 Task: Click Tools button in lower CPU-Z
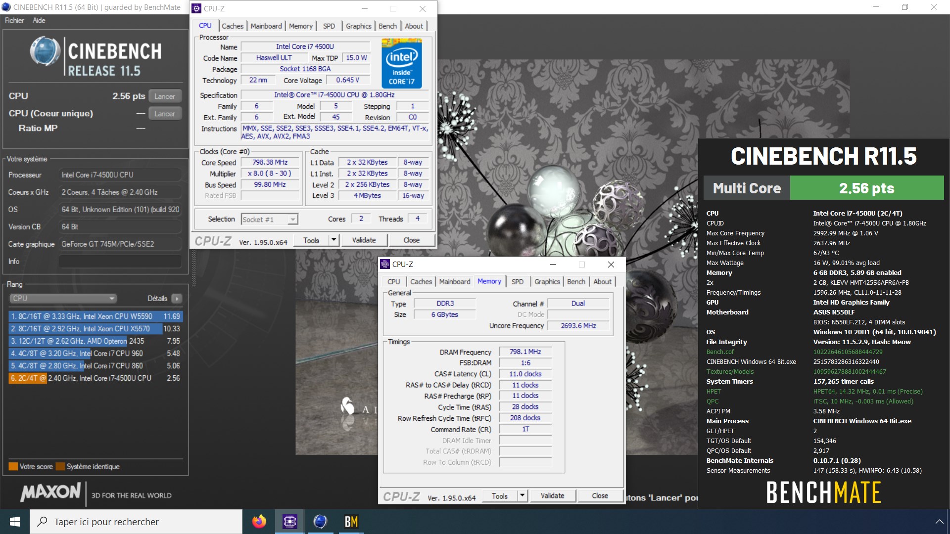500,495
